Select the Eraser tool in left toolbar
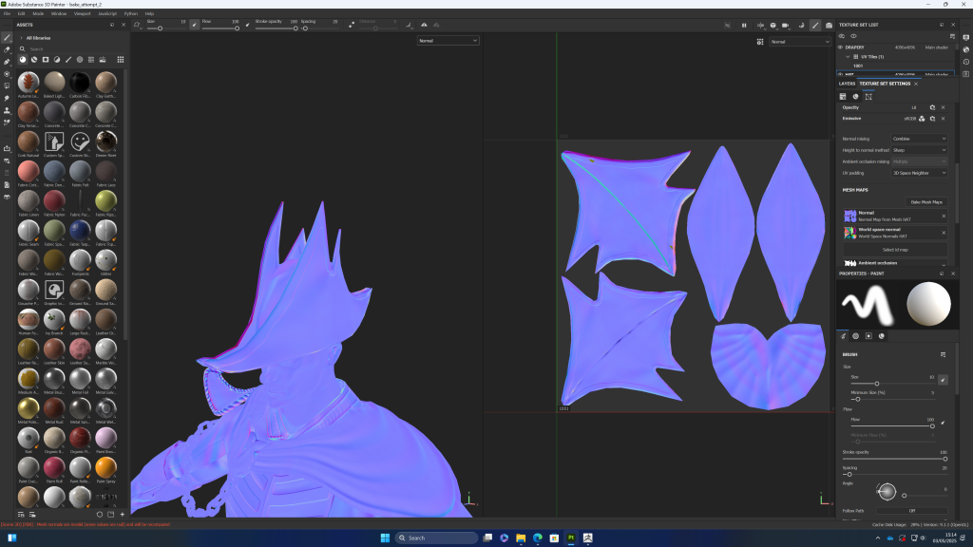Viewport: 973px width, 547px height. pos(7,49)
